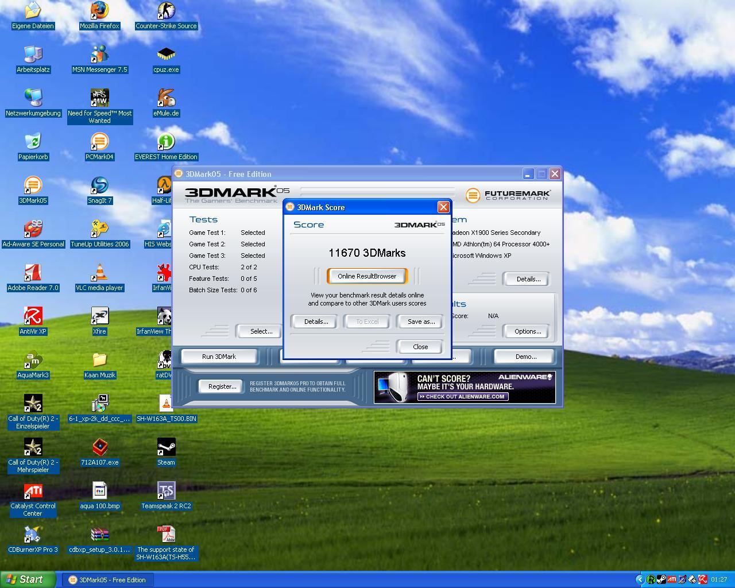Select the AquaMark3 desktop icon
Image resolution: width=735 pixels, height=588 pixels.
tap(33, 359)
